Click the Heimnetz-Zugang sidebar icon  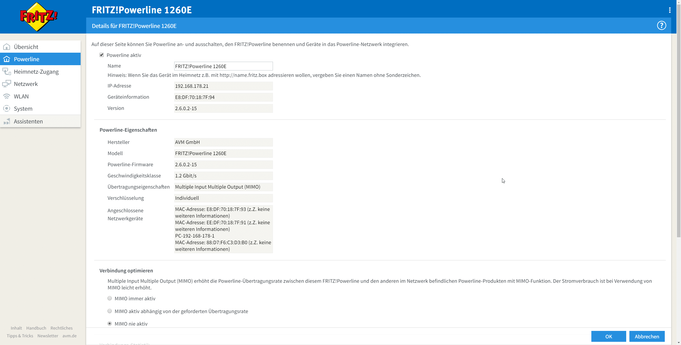(7, 72)
